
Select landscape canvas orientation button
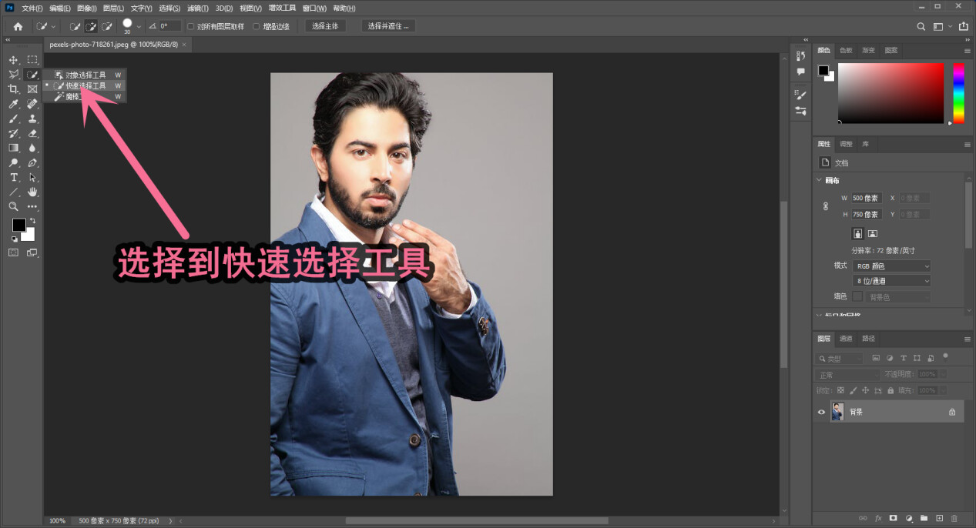coord(873,233)
